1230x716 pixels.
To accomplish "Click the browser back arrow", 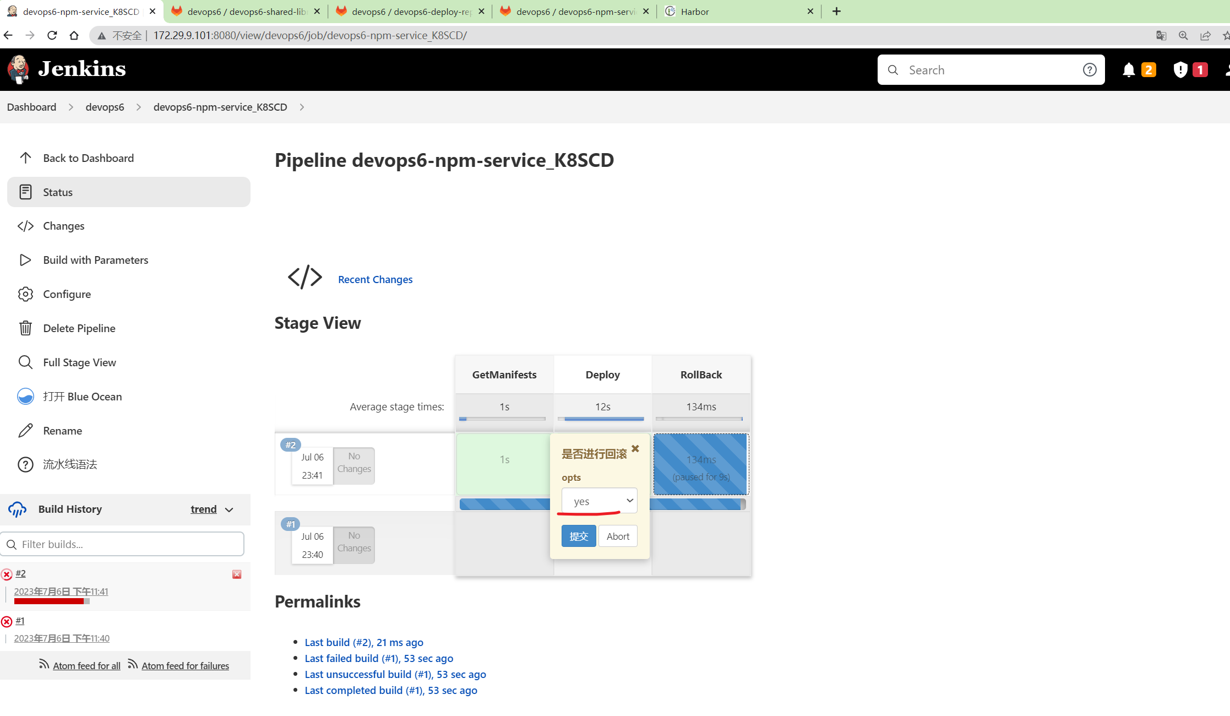I will click(x=8, y=35).
